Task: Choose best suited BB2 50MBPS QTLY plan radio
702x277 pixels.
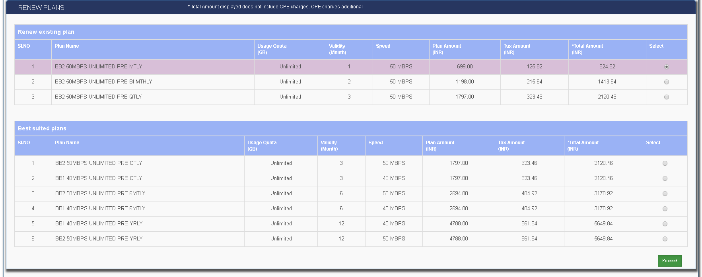Action: (x=665, y=163)
